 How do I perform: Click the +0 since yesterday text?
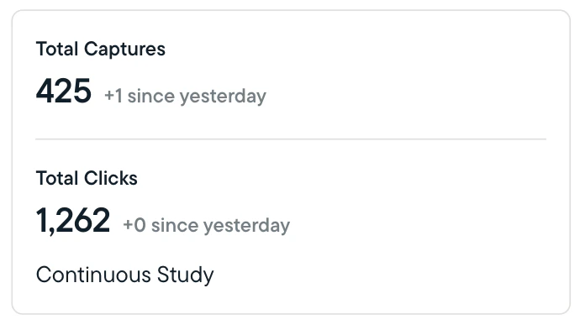(x=206, y=225)
